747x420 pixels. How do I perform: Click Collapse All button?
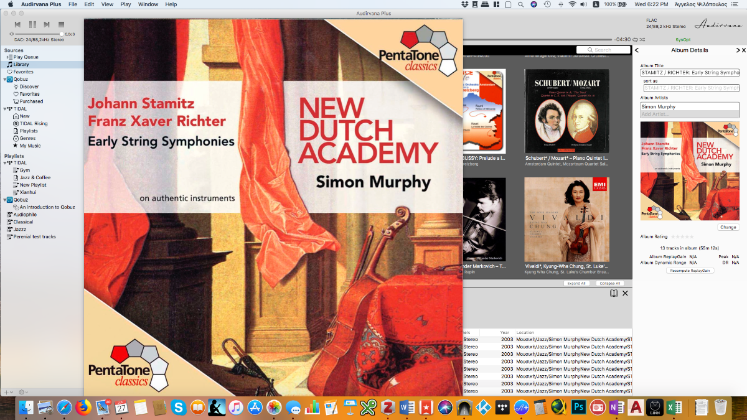tap(610, 283)
